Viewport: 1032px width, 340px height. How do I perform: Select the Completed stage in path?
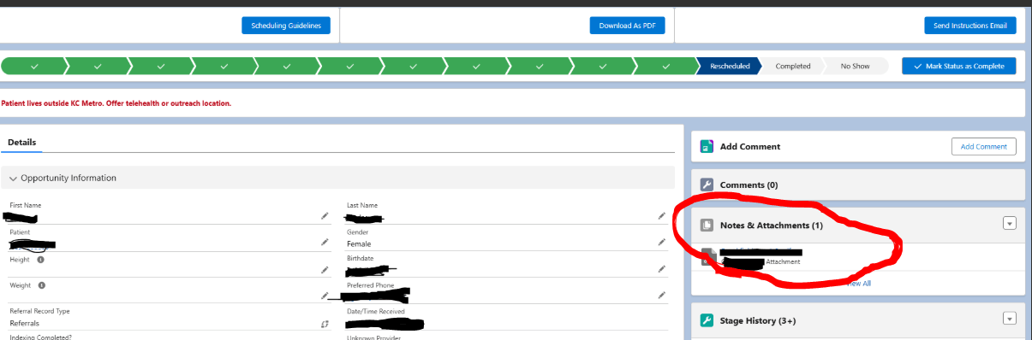tap(793, 66)
